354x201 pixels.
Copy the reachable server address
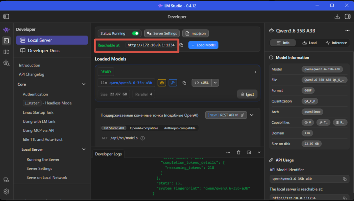click(x=181, y=45)
